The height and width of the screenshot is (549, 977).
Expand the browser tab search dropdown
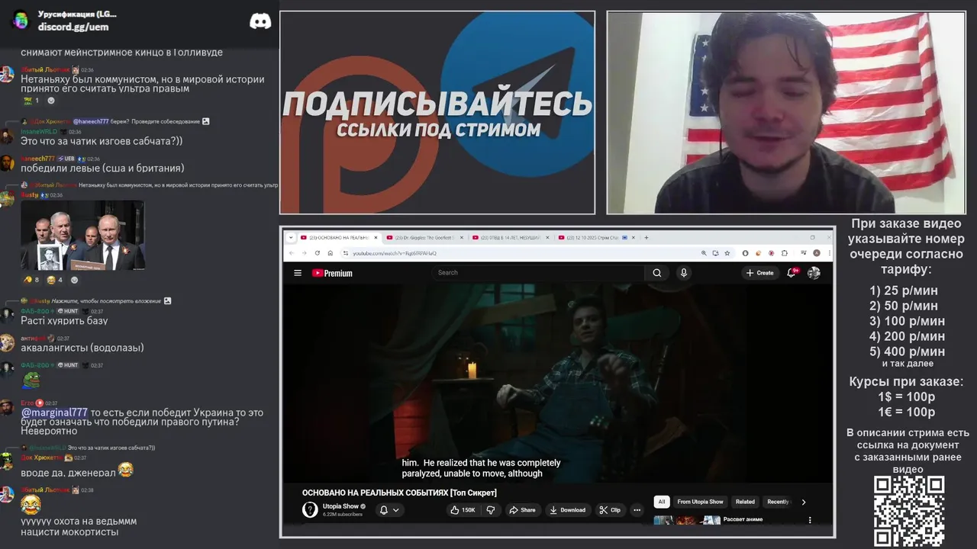[x=291, y=237]
